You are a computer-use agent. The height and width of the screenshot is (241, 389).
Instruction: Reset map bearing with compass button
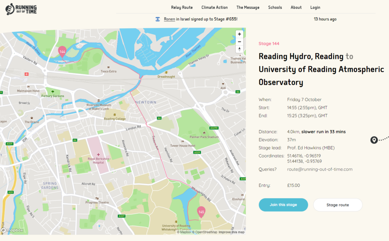pos(239,49)
